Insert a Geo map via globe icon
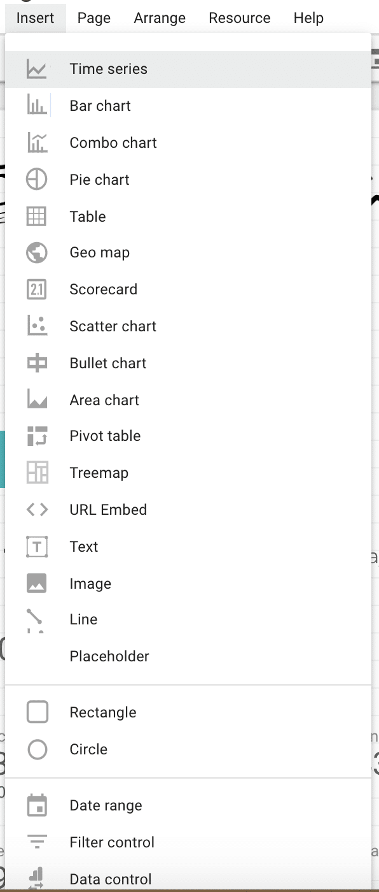 (37, 253)
